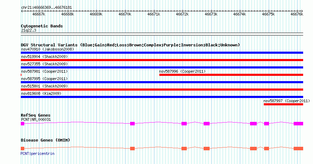Select the RefSeq Genes track title

(x=36, y=116)
